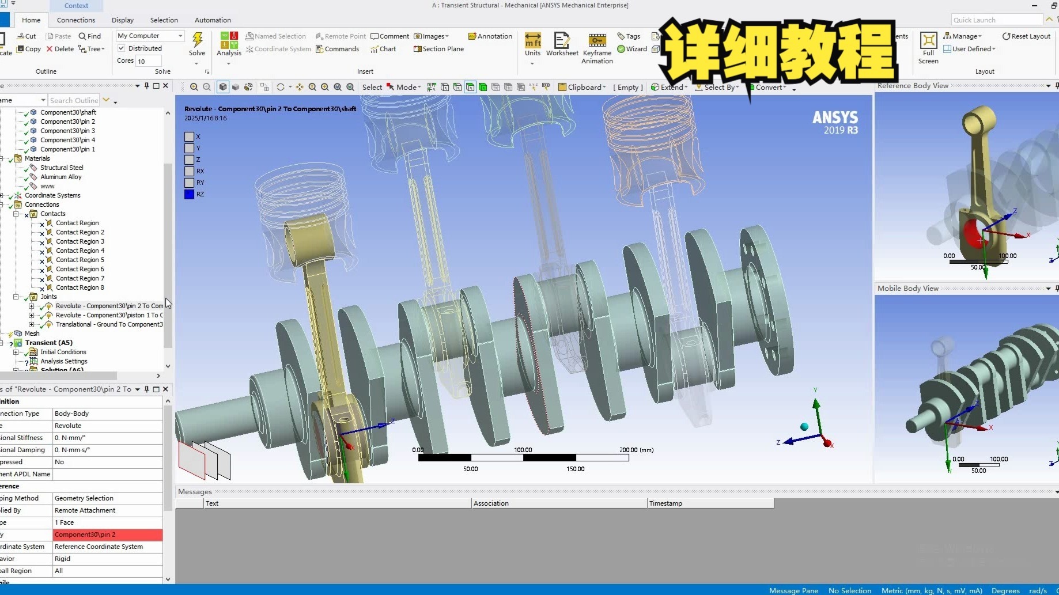Image resolution: width=1059 pixels, height=595 pixels.
Task: Select the Pan arrows tool
Action: point(300,87)
